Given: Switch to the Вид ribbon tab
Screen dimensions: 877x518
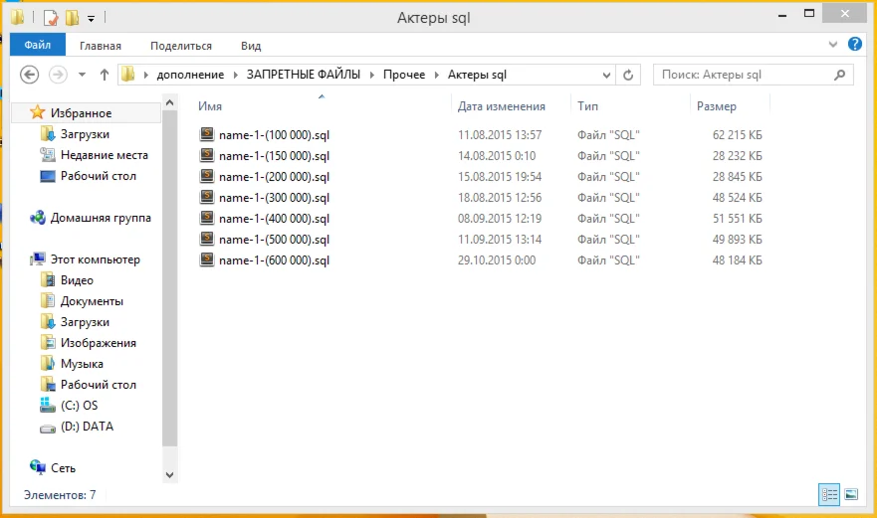Looking at the screenshot, I should 251,46.
